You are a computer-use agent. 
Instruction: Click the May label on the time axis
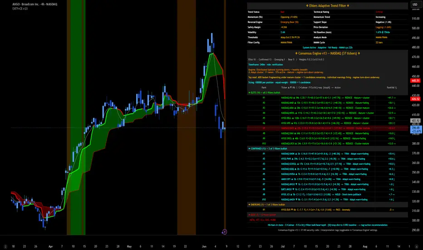(x=129, y=246)
